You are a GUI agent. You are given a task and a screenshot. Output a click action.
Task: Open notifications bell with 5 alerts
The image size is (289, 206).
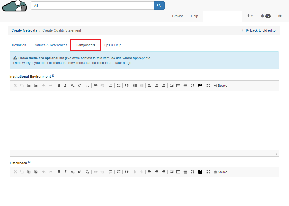265,16
